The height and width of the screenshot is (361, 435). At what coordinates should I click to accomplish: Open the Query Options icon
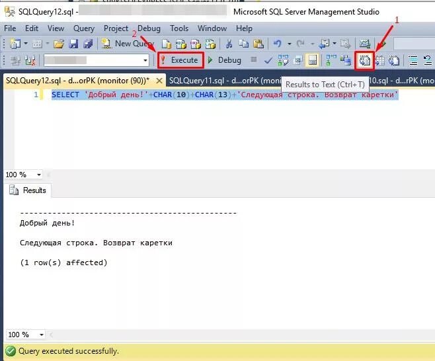(x=297, y=60)
